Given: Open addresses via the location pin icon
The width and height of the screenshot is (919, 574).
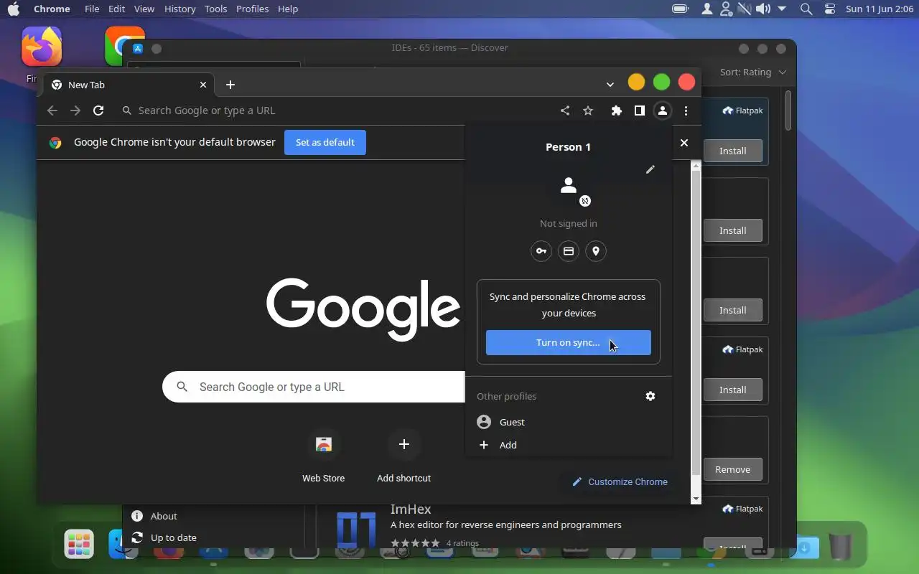Looking at the screenshot, I should tap(596, 251).
